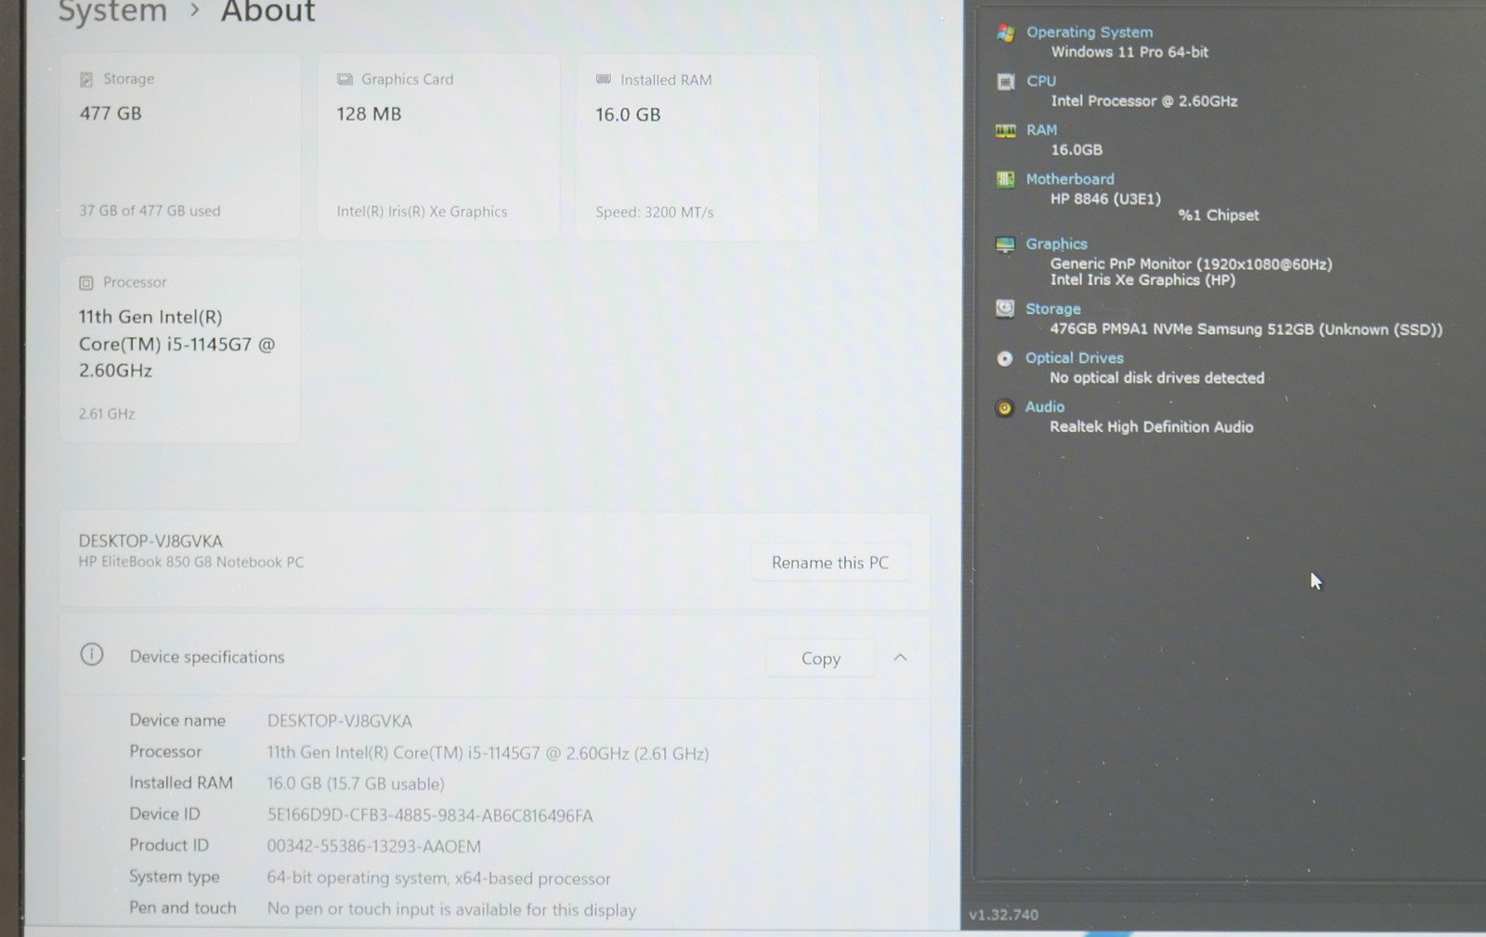Select the 477 GB storage value

click(111, 113)
